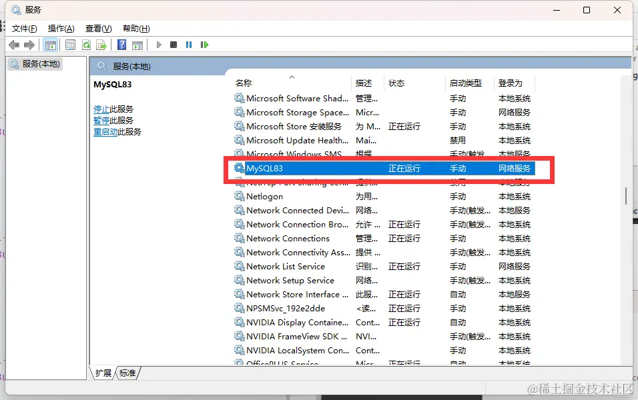
Task: Select Network Connection Broker service row
Action: pyautogui.click(x=384, y=225)
